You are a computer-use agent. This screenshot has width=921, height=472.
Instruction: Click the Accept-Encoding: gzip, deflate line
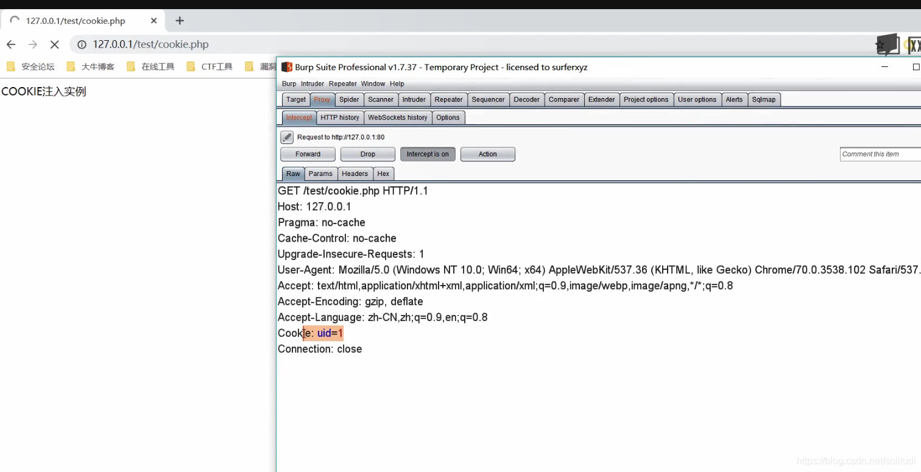(x=350, y=301)
